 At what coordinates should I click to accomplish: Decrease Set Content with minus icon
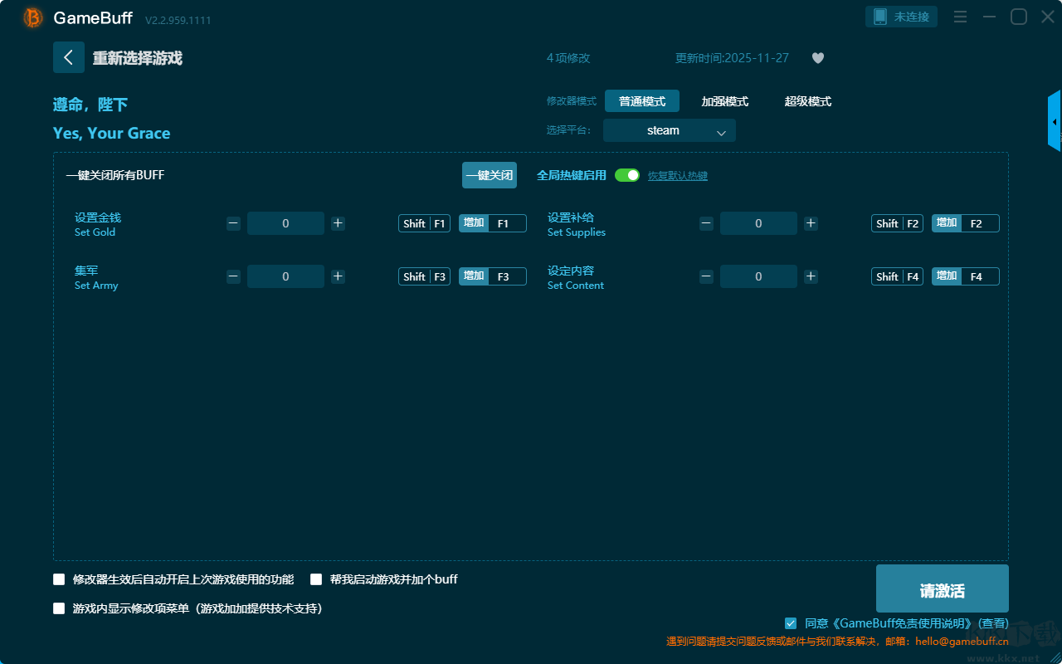pos(706,276)
